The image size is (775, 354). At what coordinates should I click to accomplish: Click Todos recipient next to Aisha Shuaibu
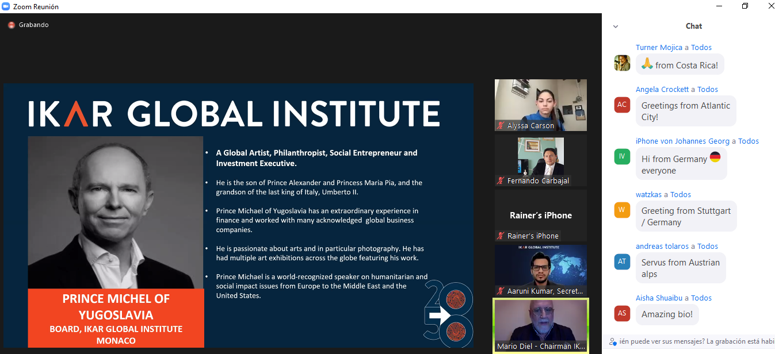[x=701, y=298]
